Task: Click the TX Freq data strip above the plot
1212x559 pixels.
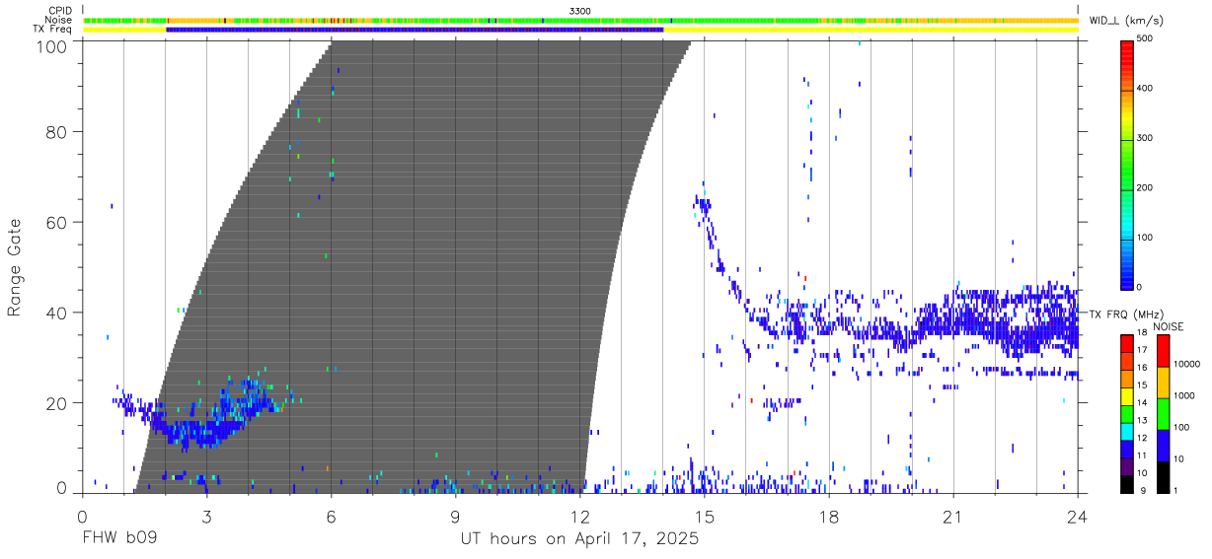Action: 580,30
